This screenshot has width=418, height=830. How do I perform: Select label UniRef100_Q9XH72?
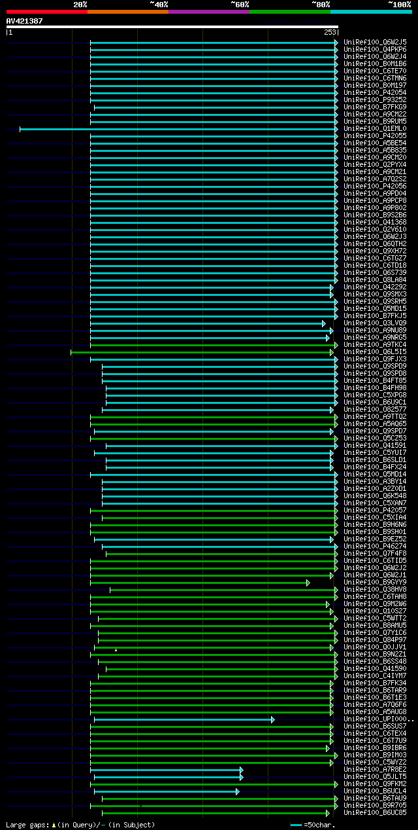point(375,251)
